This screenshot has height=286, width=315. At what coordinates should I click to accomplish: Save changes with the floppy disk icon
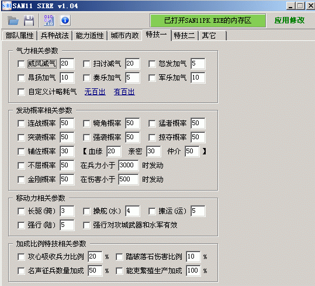29,20
